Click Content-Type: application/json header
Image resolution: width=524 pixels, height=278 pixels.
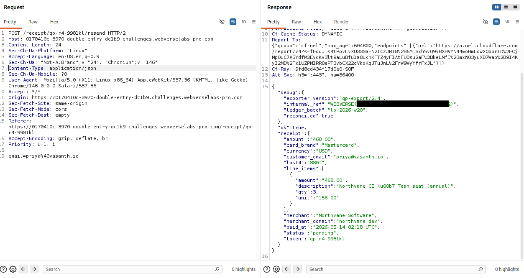(x=52, y=68)
